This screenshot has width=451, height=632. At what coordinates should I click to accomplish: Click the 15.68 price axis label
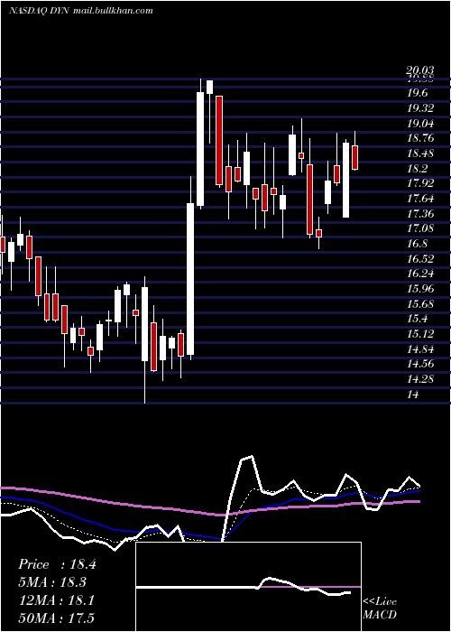[420, 304]
